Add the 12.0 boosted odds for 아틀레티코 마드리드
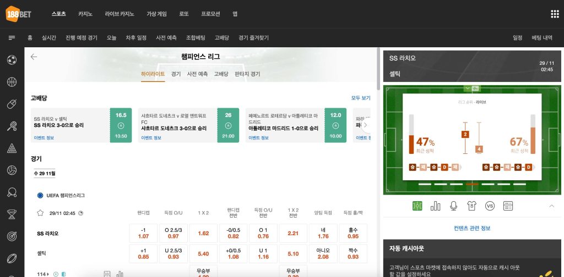564x277 pixels. pos(335,125)
